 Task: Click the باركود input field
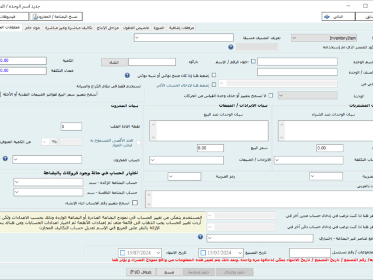click(x=152, y=62)
